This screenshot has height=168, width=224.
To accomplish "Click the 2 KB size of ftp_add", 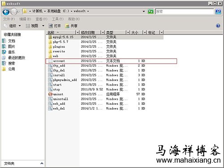I will [x=142, y=66].
